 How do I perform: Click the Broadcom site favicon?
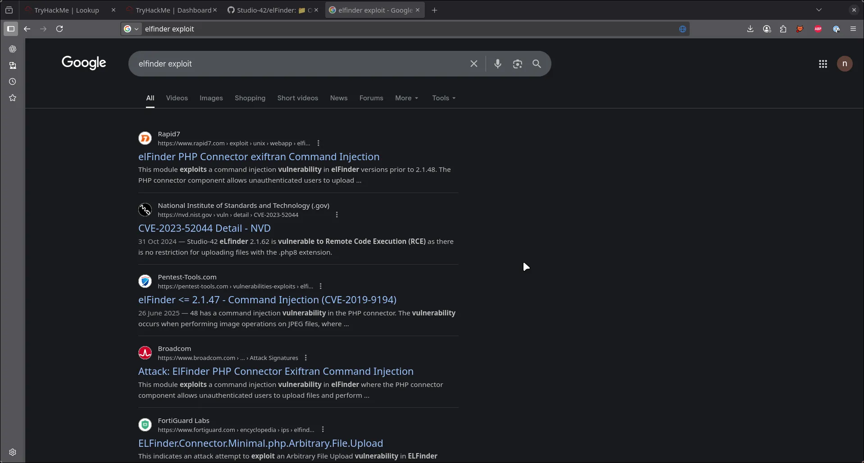[x=145, y=353]
